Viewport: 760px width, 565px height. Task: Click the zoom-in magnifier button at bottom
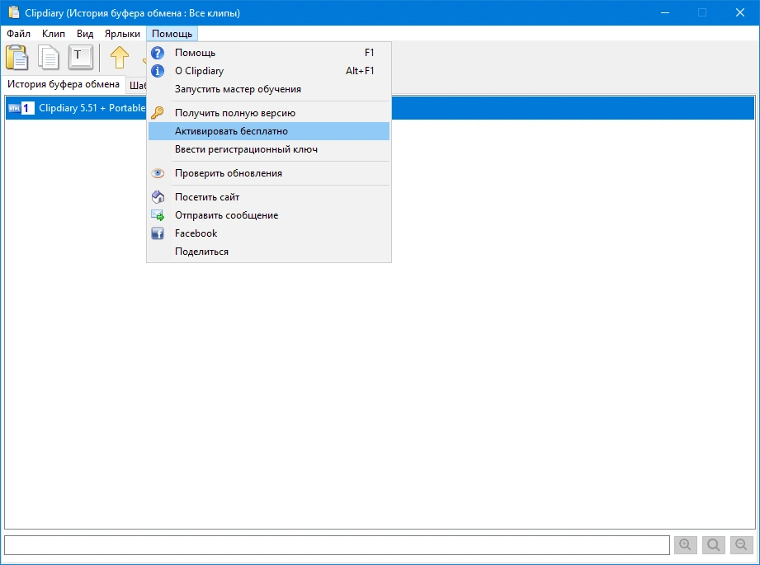tap(686, 544)
